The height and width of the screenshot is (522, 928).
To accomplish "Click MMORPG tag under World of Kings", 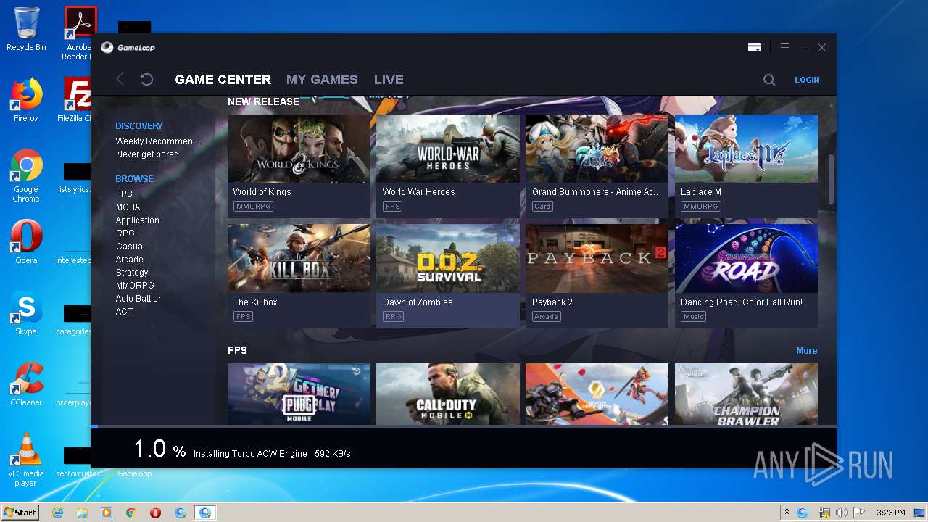I will 253,207.
